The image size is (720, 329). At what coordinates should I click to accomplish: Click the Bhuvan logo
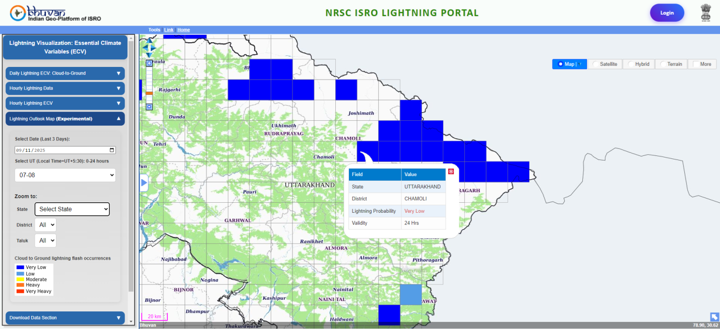pyautogui.click(x=55, y=13)
